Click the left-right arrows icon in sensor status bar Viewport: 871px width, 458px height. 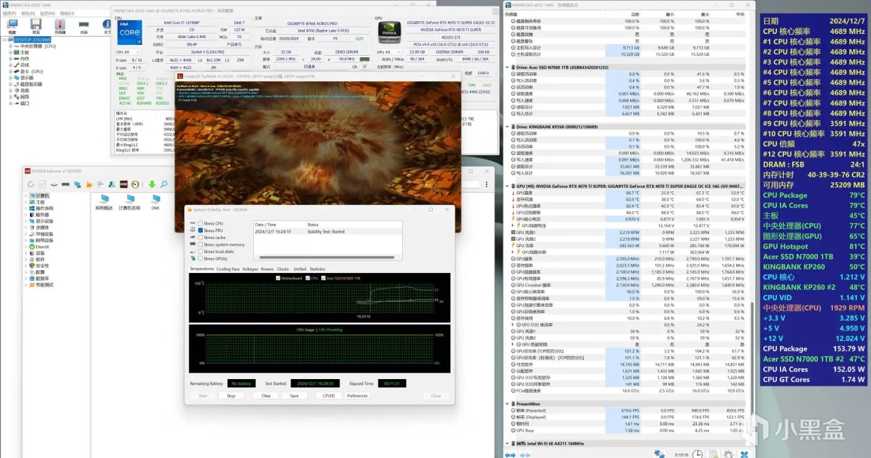pos(510,454)
